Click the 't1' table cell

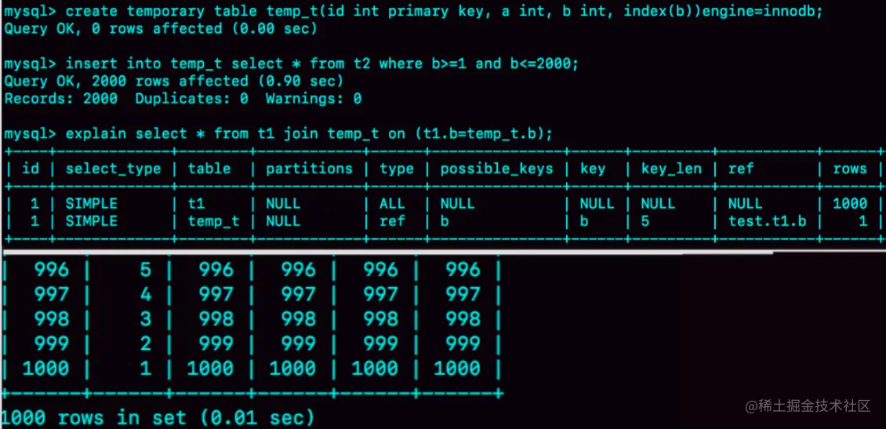(196, 203)
